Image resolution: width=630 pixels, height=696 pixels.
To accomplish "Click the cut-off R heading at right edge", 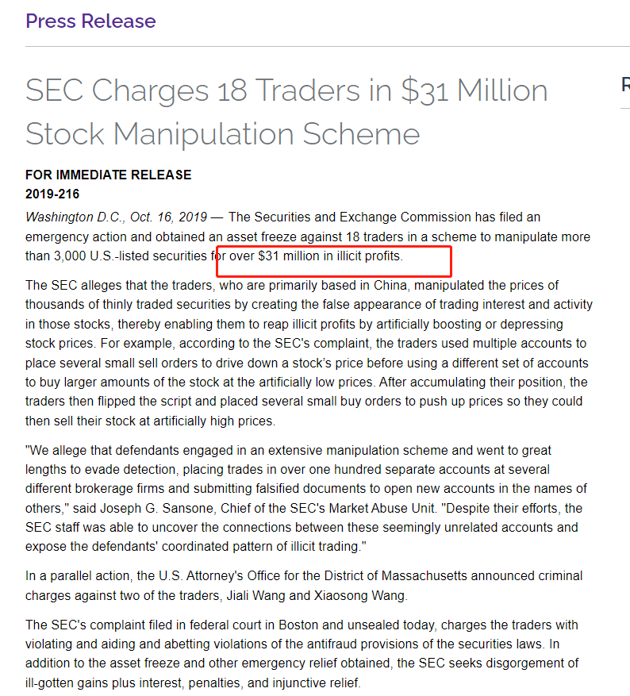I will [x=625, y=85].
